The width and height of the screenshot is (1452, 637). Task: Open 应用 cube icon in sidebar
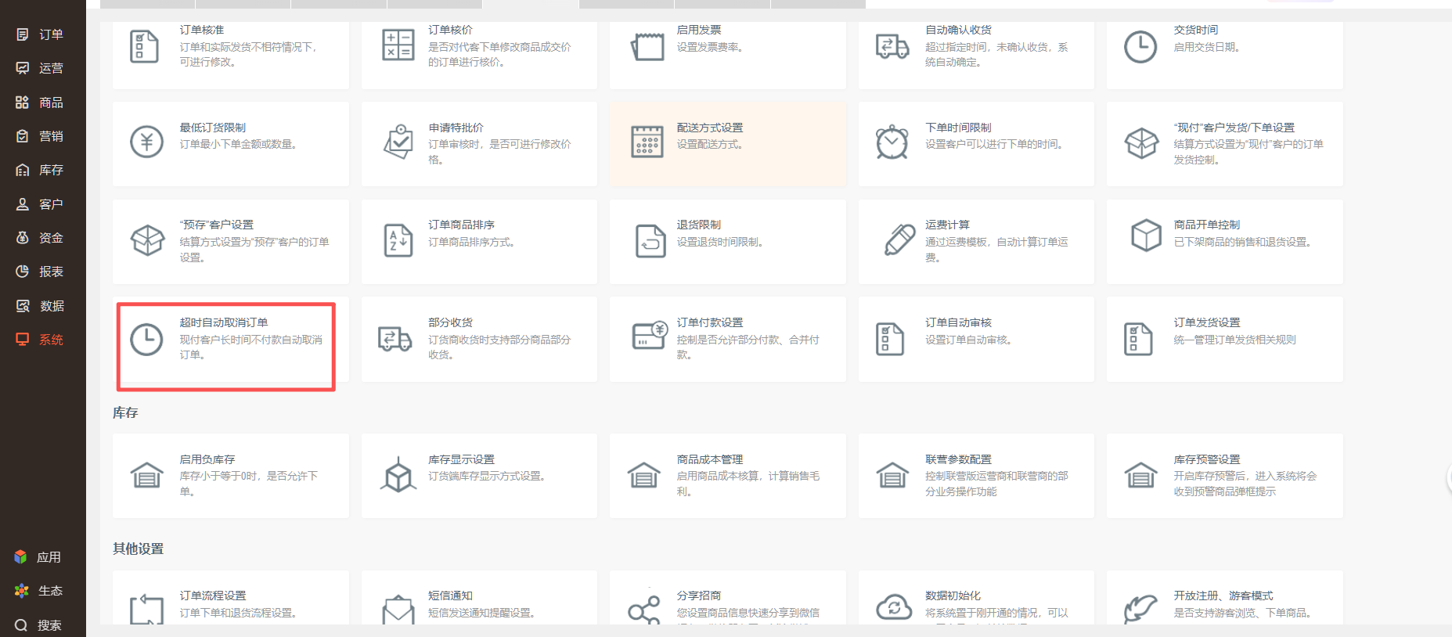[21, 557]
